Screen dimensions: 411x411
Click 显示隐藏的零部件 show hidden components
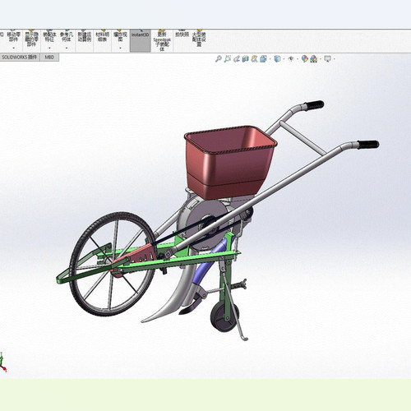(x=31, y=39)
